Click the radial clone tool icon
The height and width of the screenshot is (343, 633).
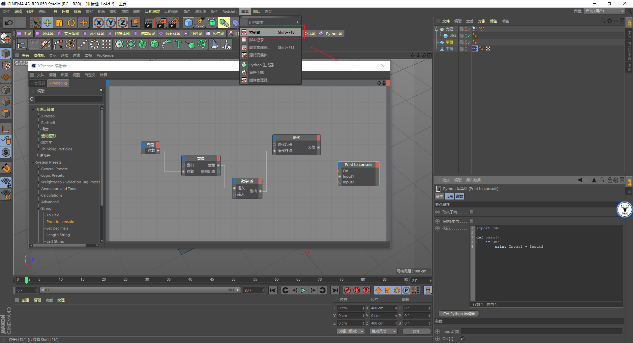95,44
